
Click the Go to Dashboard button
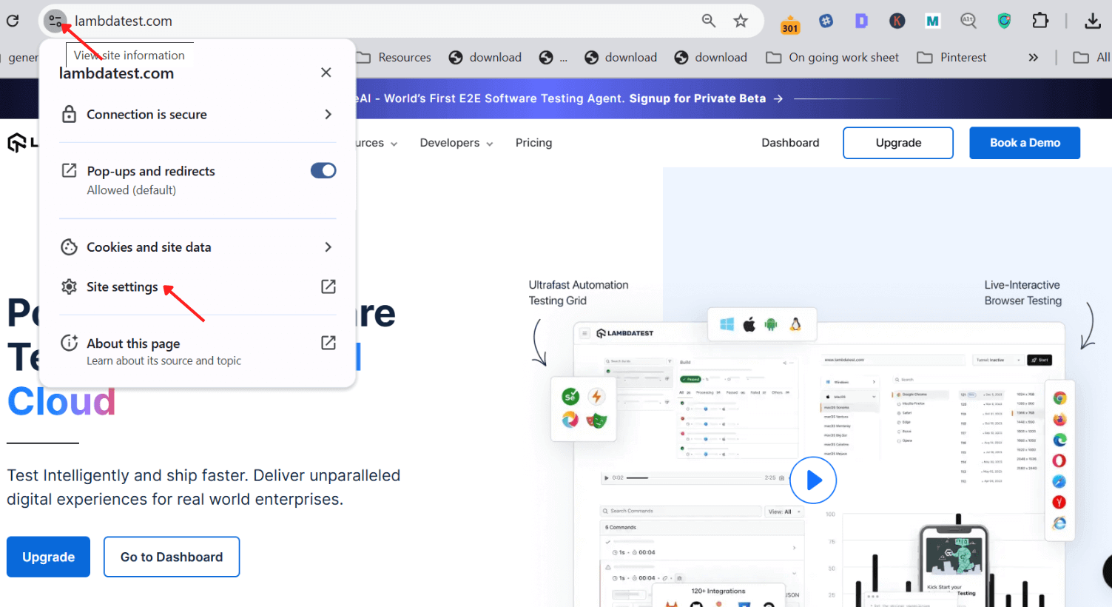172,557
